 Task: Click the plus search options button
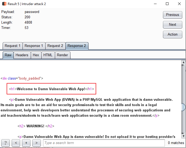[x=26, y=143]
